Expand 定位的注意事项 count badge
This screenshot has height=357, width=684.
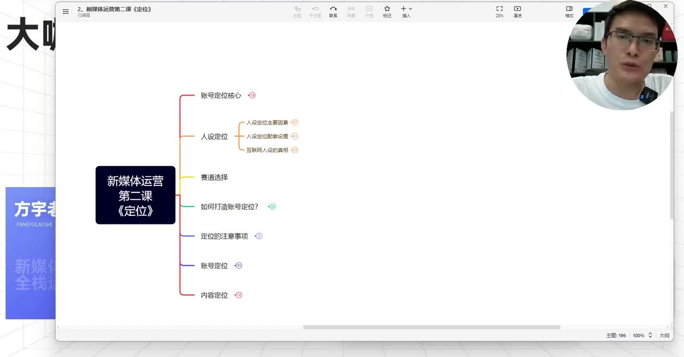click(x=259, y=236)
